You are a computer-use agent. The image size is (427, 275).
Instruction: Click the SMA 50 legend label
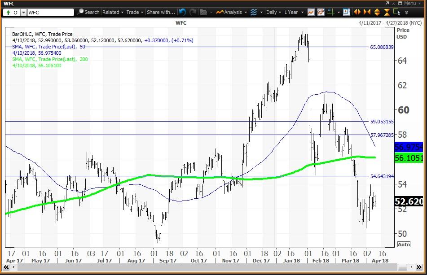[x=49, y=47]
